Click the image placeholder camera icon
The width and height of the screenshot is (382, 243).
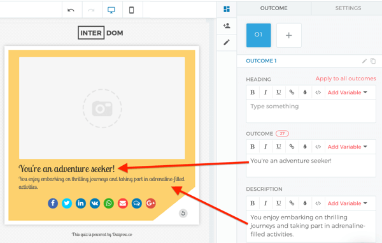point(102,108)
